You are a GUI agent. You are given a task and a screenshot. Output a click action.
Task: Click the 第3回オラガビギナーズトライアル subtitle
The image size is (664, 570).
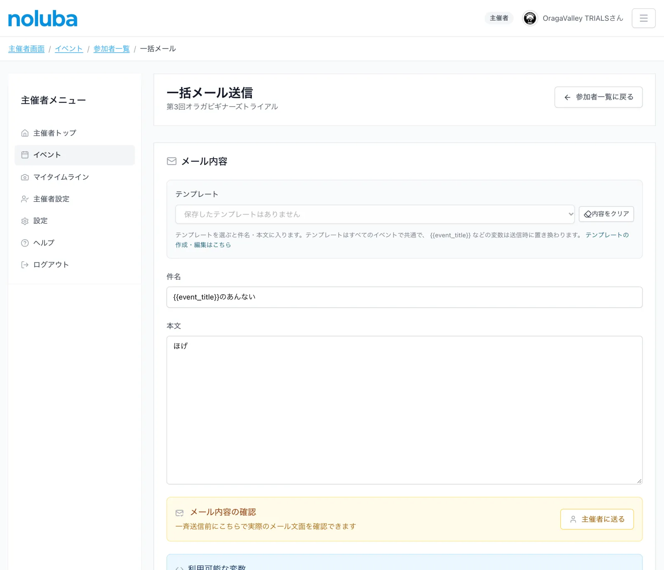(x=222, y=107)
